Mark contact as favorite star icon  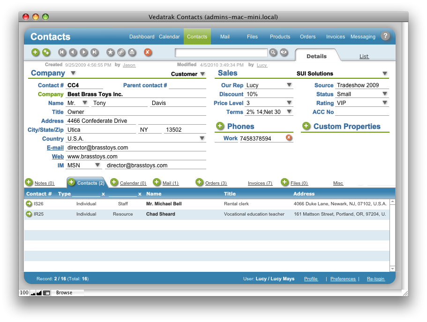(x=110, y=52)
